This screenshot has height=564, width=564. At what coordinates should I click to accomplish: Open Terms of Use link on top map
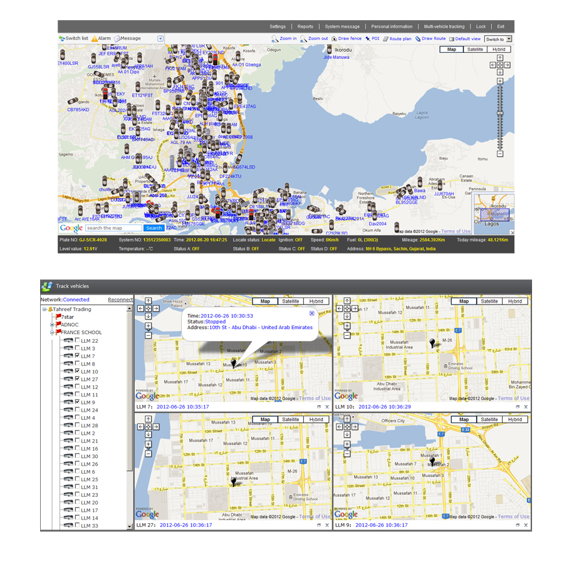[x=456, y=231]
